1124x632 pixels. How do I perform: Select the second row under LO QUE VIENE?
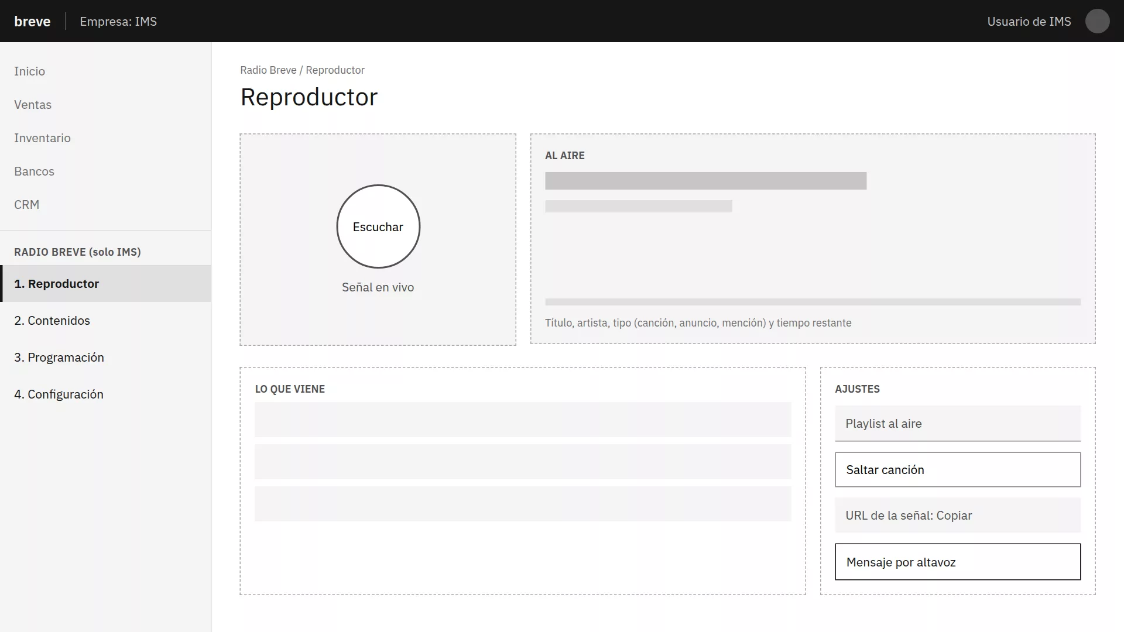point(523,462)
